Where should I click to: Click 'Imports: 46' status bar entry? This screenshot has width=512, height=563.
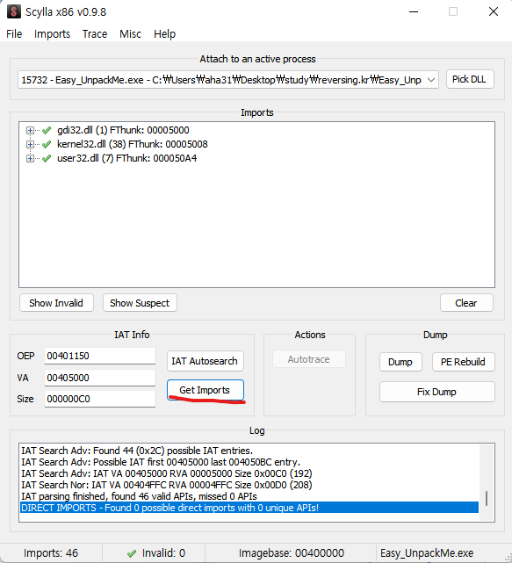point(51,553)
